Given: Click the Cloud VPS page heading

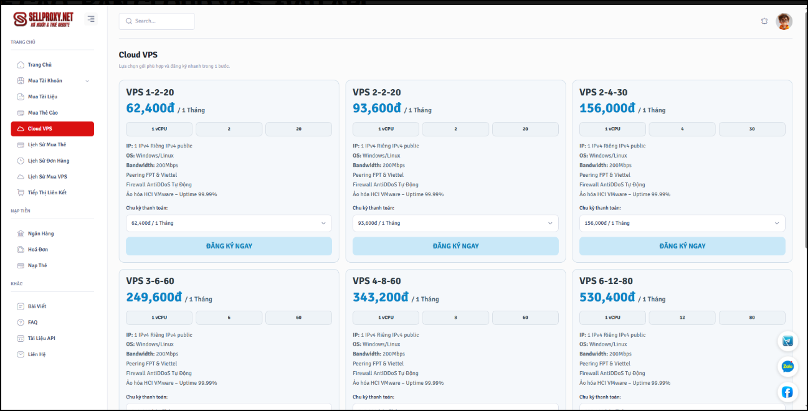Looking at the screenshot, I should [x=138, y=55].
